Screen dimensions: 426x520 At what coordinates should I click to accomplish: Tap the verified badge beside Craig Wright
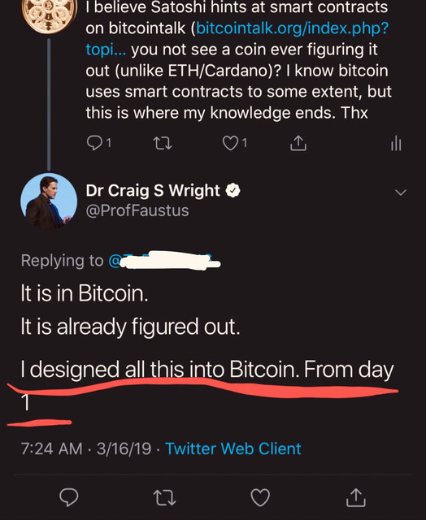[233, 190]
